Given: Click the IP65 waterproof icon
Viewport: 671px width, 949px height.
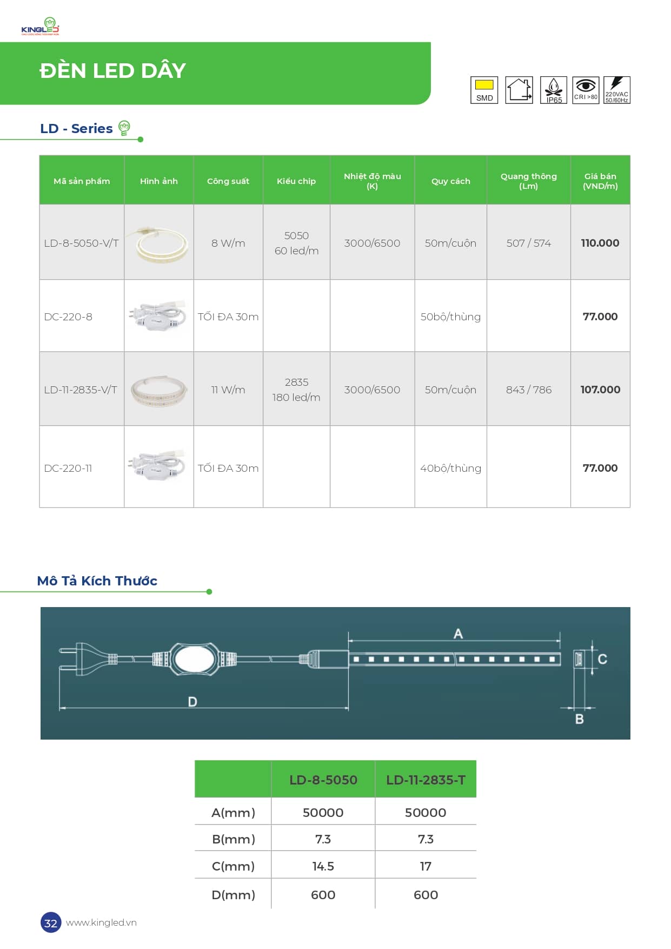Looking at the screenshot, I should [x=554, y=90].
